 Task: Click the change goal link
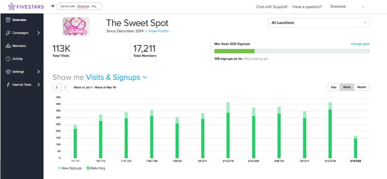360,44
